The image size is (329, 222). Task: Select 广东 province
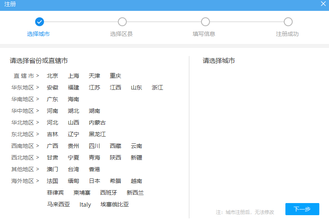coord(52,99)
